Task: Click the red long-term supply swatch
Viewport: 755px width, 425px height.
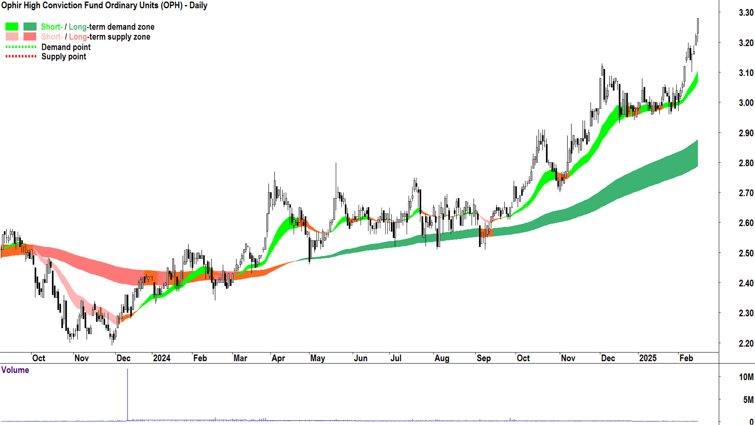Action: (30, 37)
